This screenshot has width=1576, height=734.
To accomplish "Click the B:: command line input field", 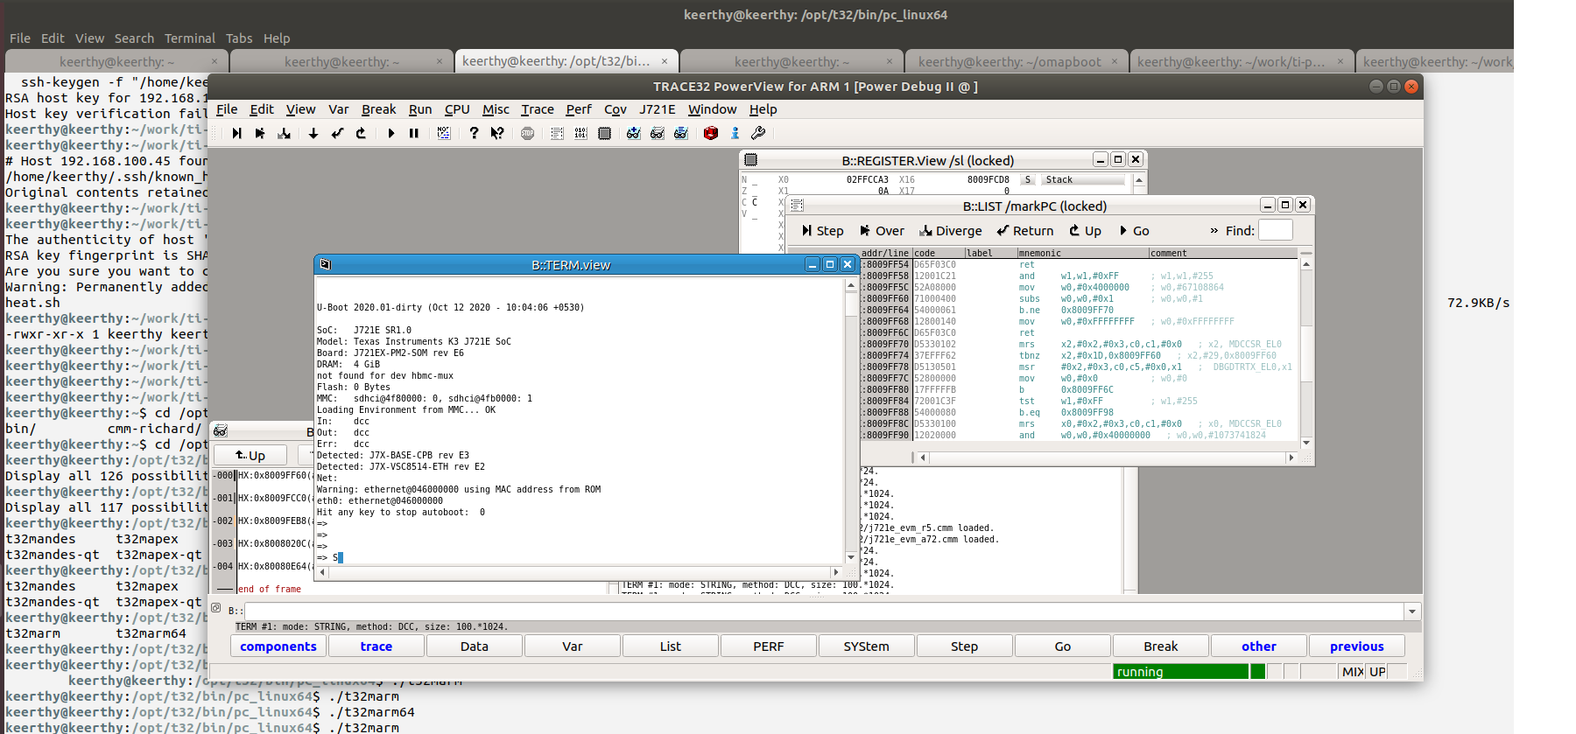I will pos(824,611).
